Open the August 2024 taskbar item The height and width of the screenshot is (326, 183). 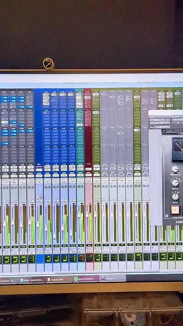tap(59, 280)
